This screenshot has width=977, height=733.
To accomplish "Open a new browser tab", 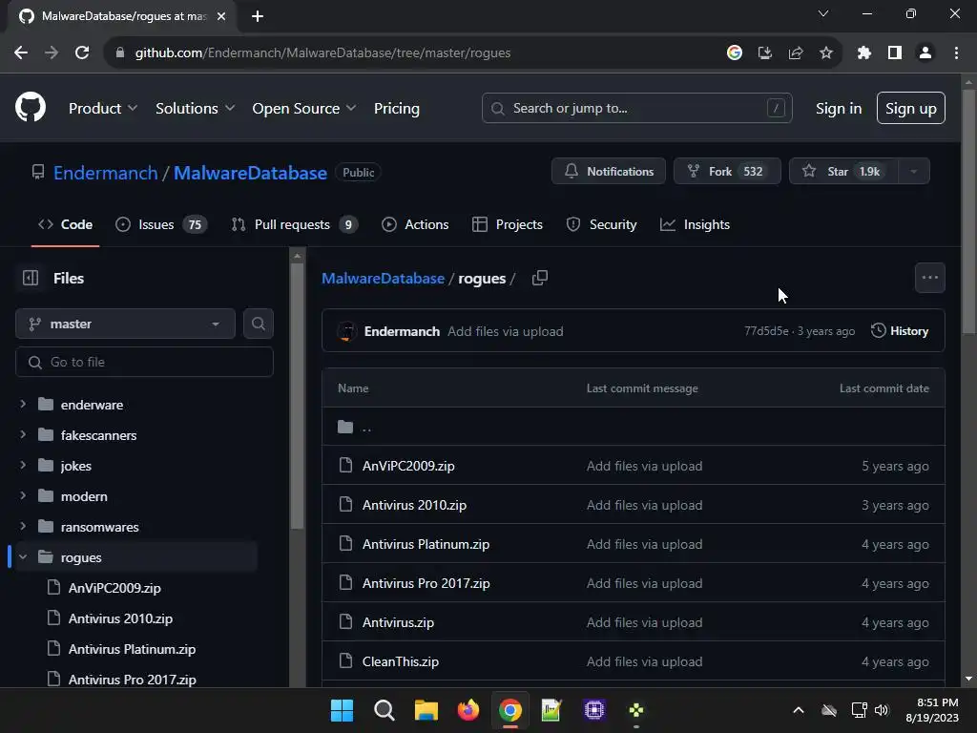I will click(258, 16).
